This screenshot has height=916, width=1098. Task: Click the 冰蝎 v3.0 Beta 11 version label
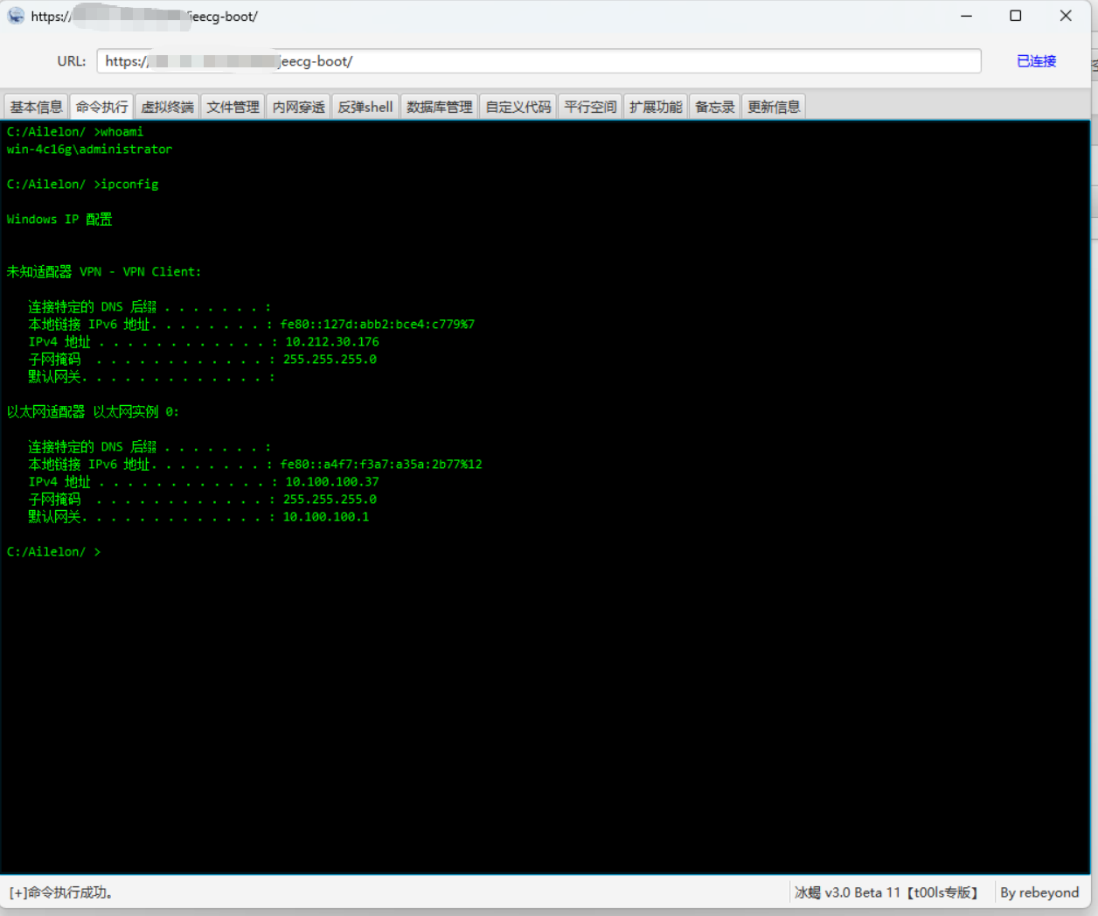pyautogui.click(x=885, y=892)
